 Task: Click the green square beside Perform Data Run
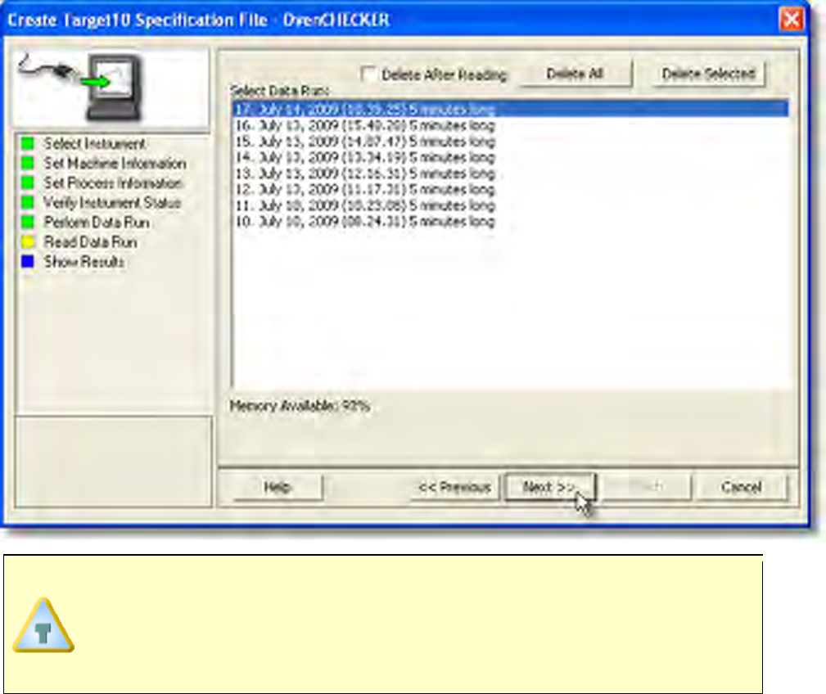tap(27, 222)
